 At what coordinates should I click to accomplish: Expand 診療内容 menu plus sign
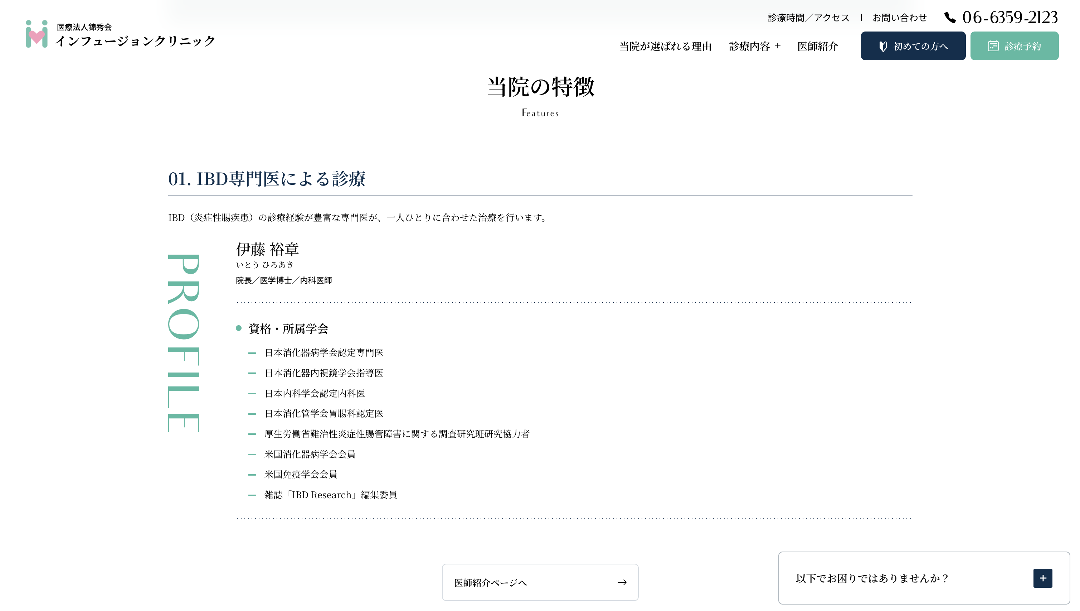(x=778, y=46)
